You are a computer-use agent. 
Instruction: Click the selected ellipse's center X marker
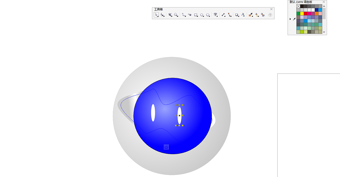179,116
